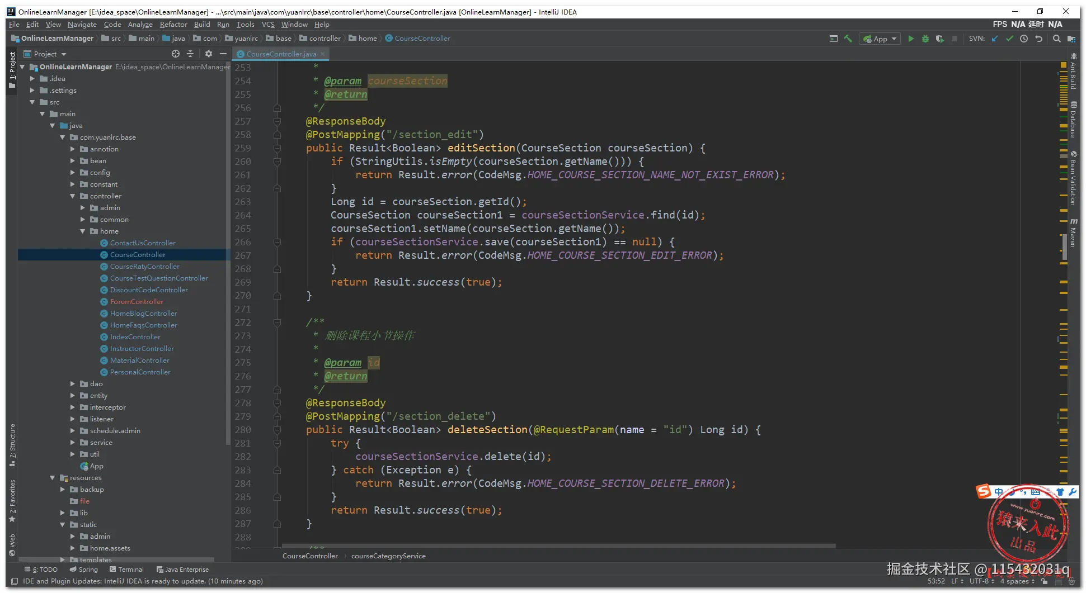Open the Database side panel
Screen dimensions: 1086x593
point(1073,120)
